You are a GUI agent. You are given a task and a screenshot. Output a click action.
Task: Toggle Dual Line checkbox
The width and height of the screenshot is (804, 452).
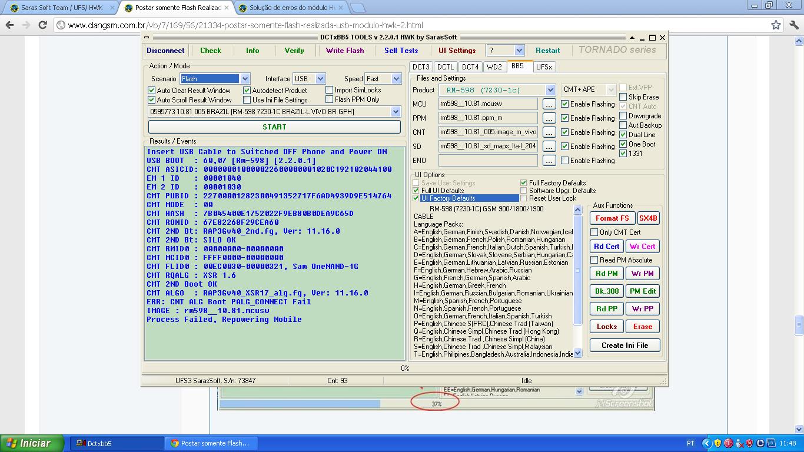tap(623, 135)
